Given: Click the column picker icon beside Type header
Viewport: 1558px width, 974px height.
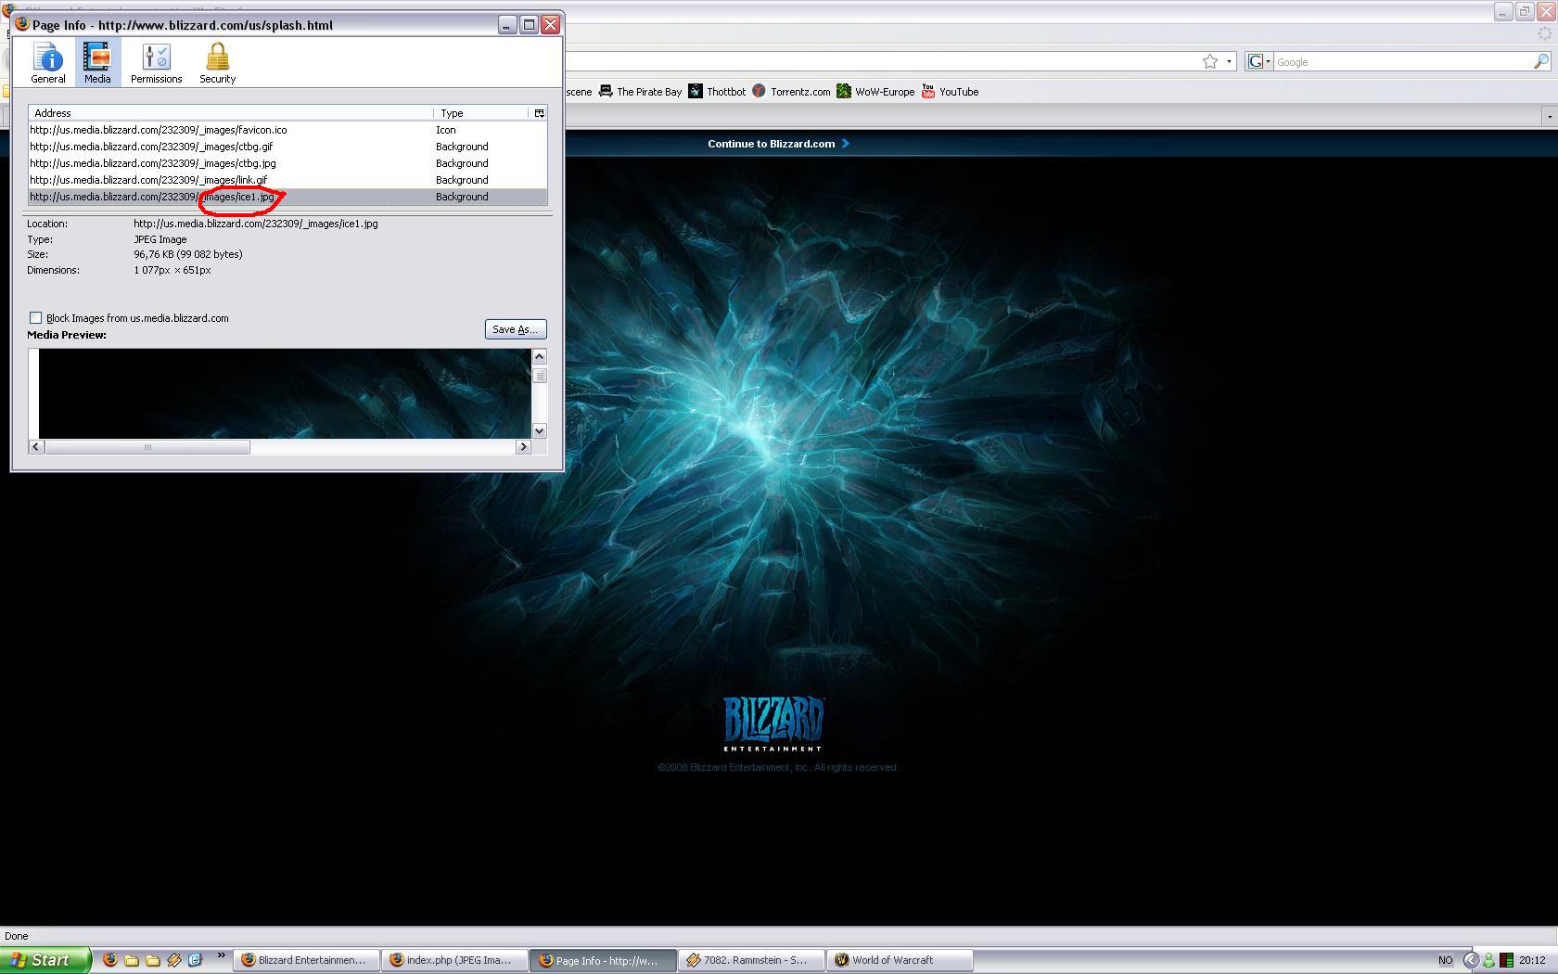Looking at the screenshot, I should coord(539,113).
